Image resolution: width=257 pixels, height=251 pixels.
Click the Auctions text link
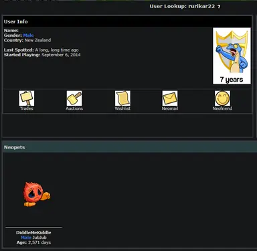(x=74, y=108)
